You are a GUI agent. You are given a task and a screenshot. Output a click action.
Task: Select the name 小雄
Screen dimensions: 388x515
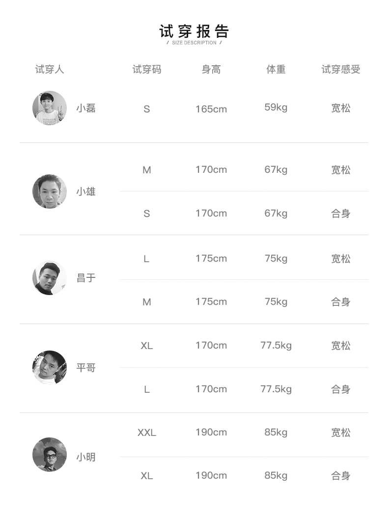coord(86,191)
